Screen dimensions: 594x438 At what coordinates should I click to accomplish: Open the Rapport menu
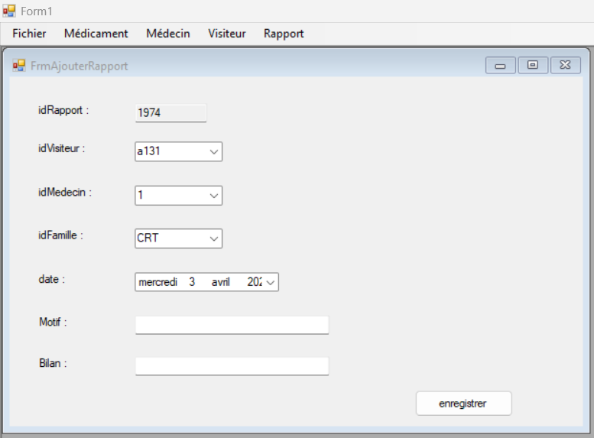284,34
